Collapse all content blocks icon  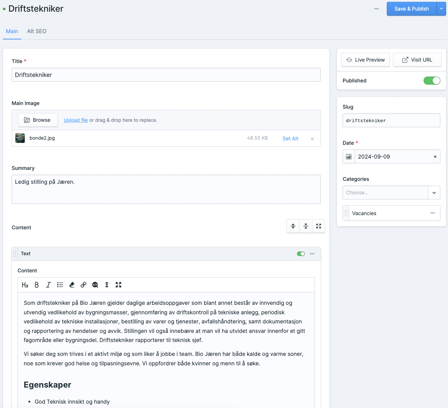pyautogui.click(x=306, y=226)
